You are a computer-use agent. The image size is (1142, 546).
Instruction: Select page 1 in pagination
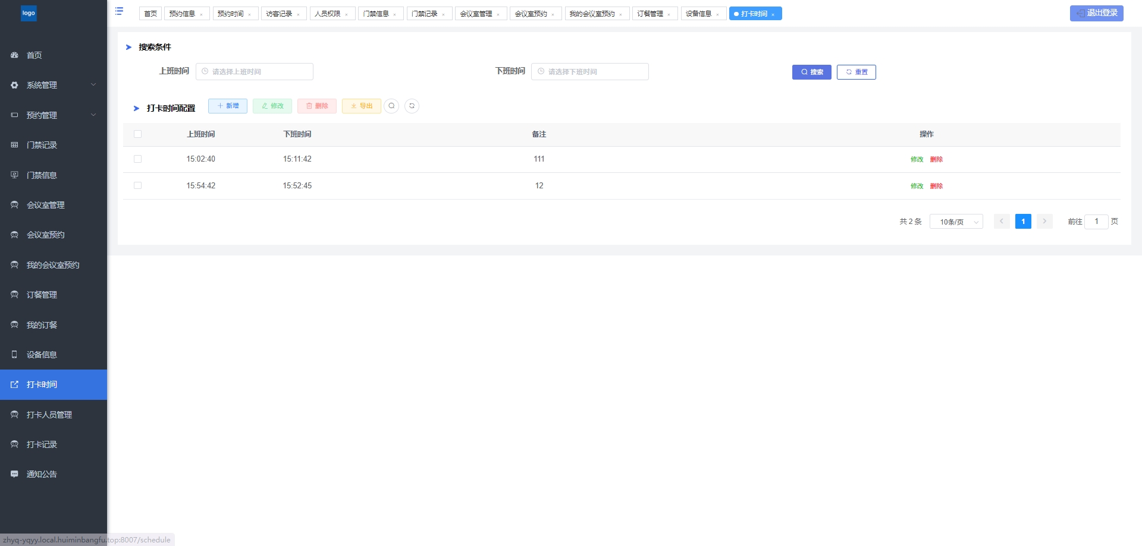[1023, 221]
